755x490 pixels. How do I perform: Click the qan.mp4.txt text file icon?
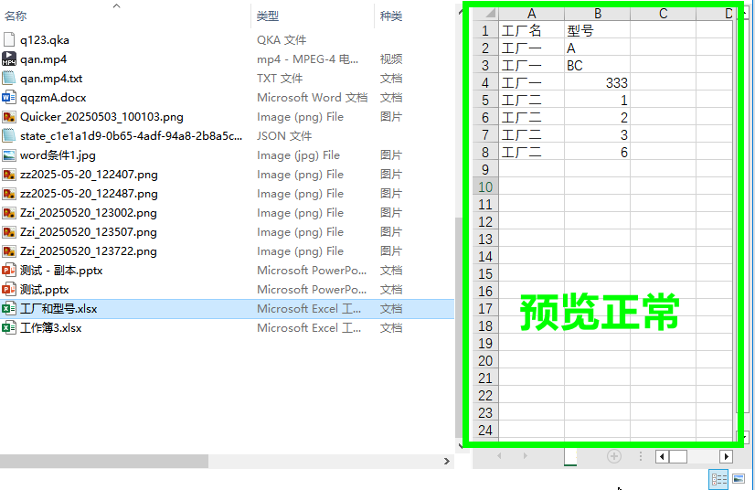[x=8, y=78]
